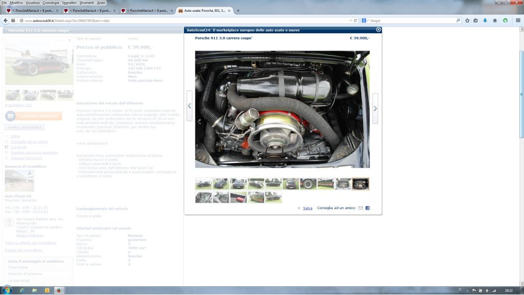This screenshot has height=295, width=524.
Task: Open the Strumenti menu
Action: click(86, 3)
